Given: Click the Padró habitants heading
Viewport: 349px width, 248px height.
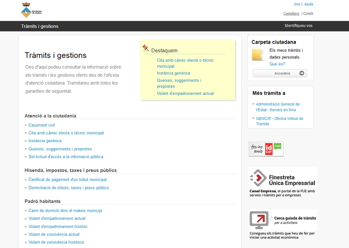Looking at the screenshot, I should click(43, 201).
